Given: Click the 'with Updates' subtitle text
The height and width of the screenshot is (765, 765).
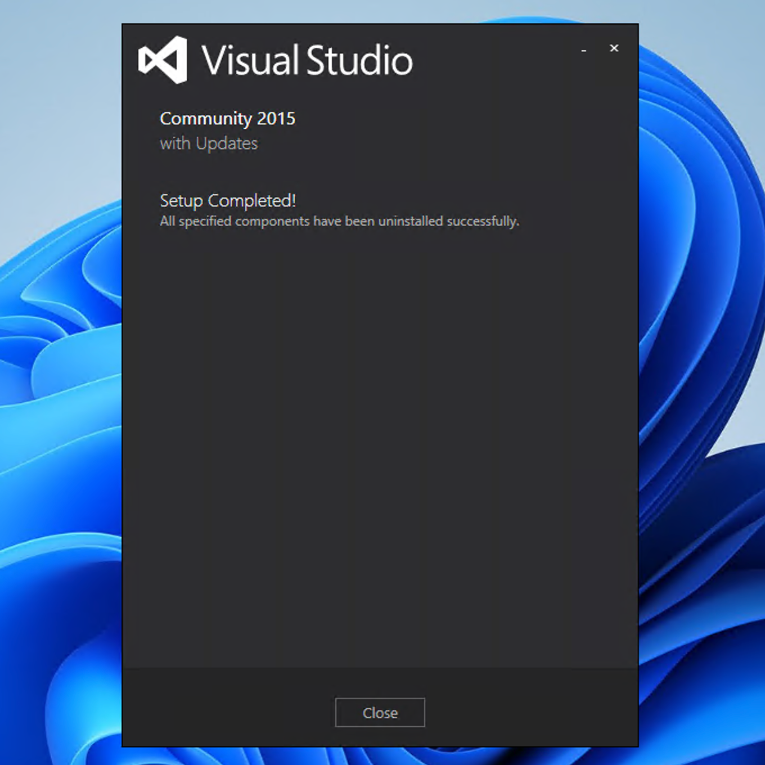Looking at the screenshot, I should 209,143.
